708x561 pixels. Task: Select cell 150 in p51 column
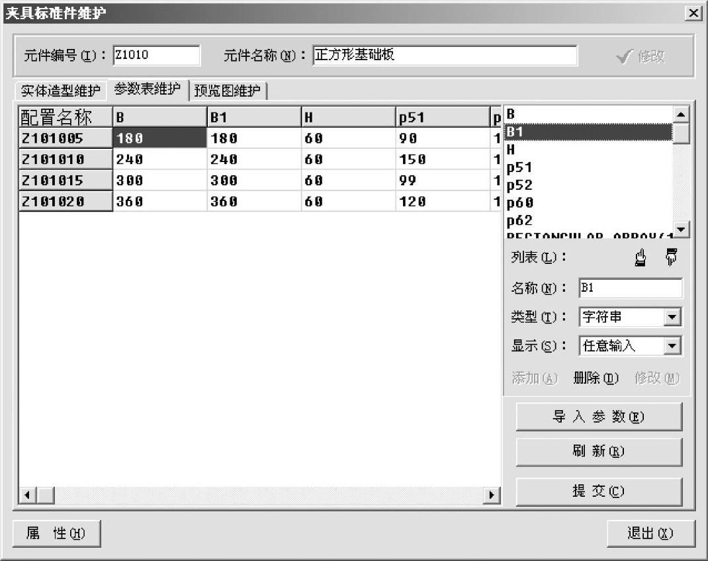click(x=443, y=159)
